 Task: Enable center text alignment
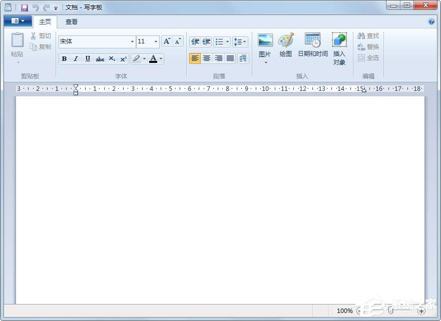[x=207, y=58]
